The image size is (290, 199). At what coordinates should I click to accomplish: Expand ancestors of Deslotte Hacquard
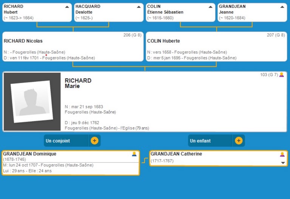[x=139, y=7]
